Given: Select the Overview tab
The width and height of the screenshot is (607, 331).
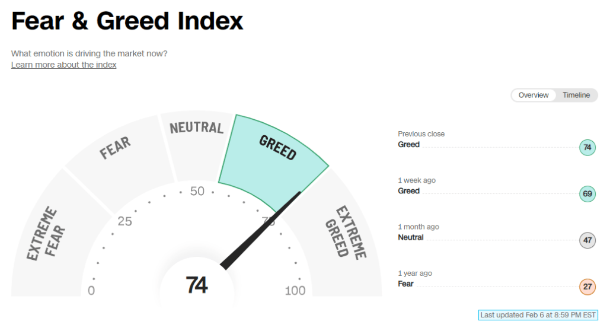Looking at the screenshot, I should coord(533,96).
